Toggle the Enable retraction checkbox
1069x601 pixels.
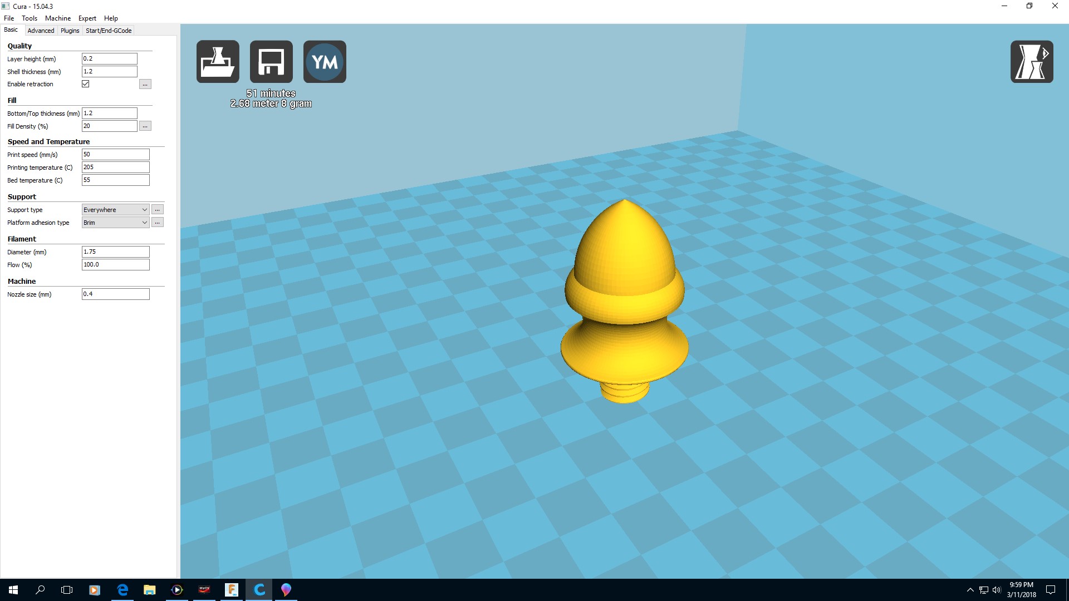coord(86,84)
